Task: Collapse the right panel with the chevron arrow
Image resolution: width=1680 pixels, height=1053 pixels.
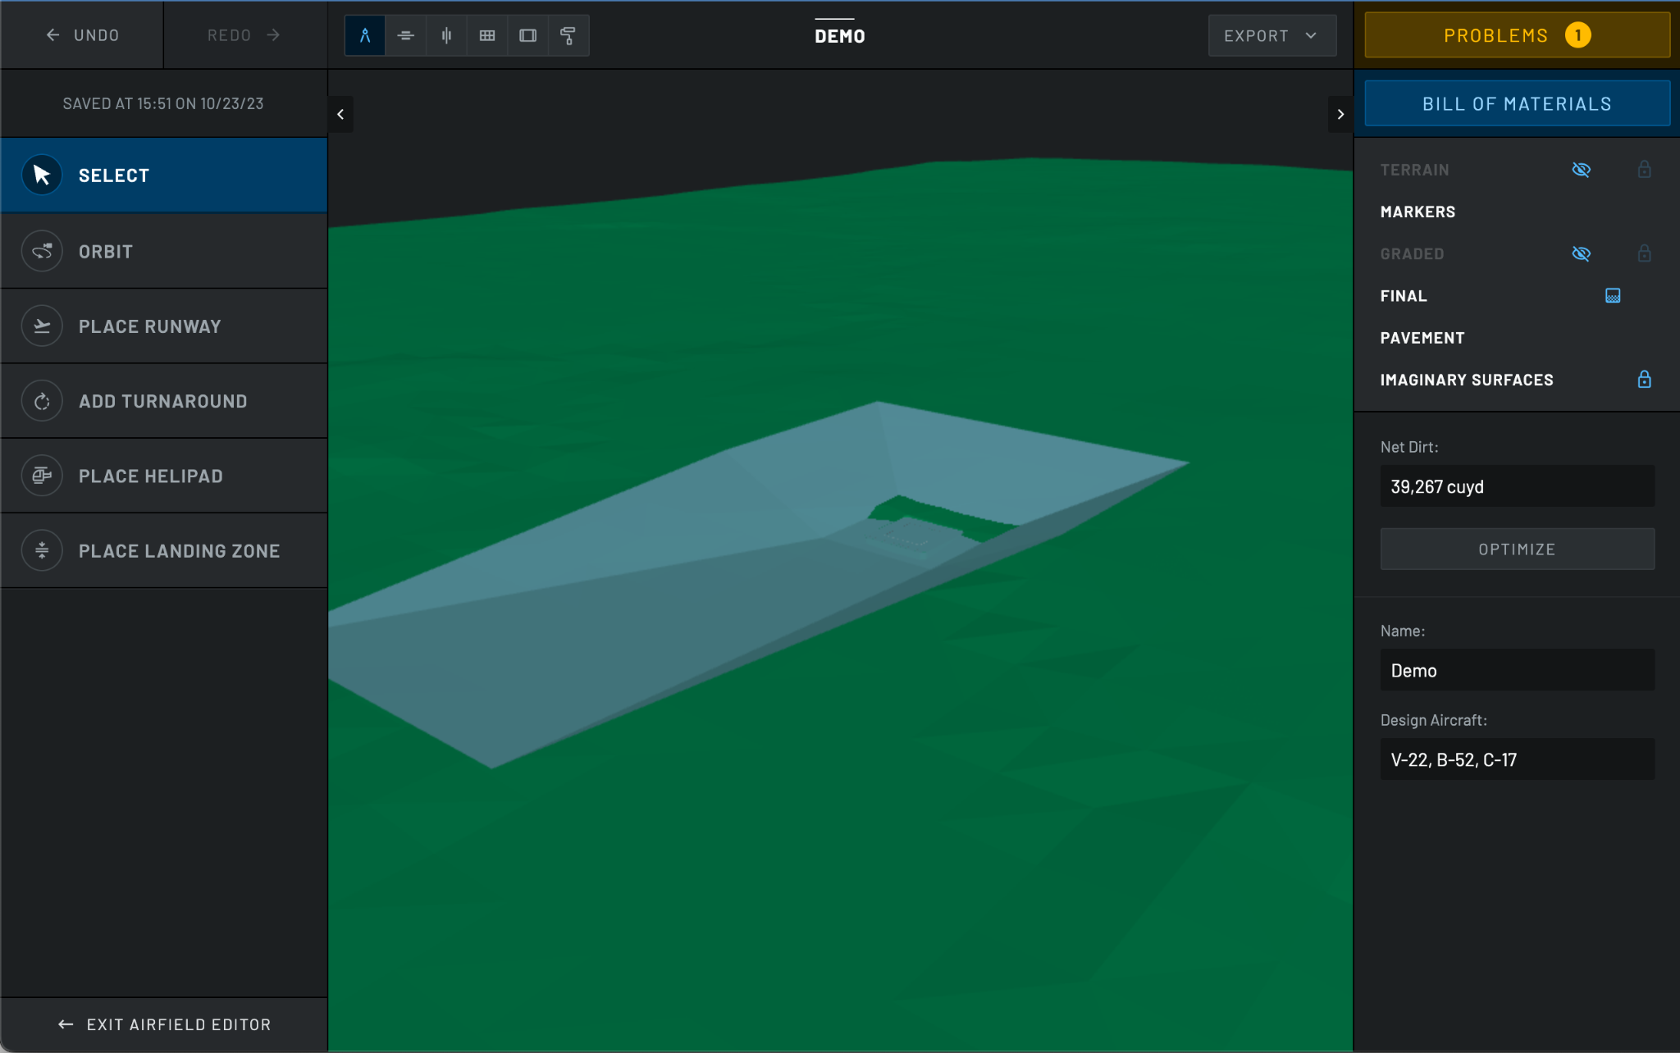Action: [1340, 114]
